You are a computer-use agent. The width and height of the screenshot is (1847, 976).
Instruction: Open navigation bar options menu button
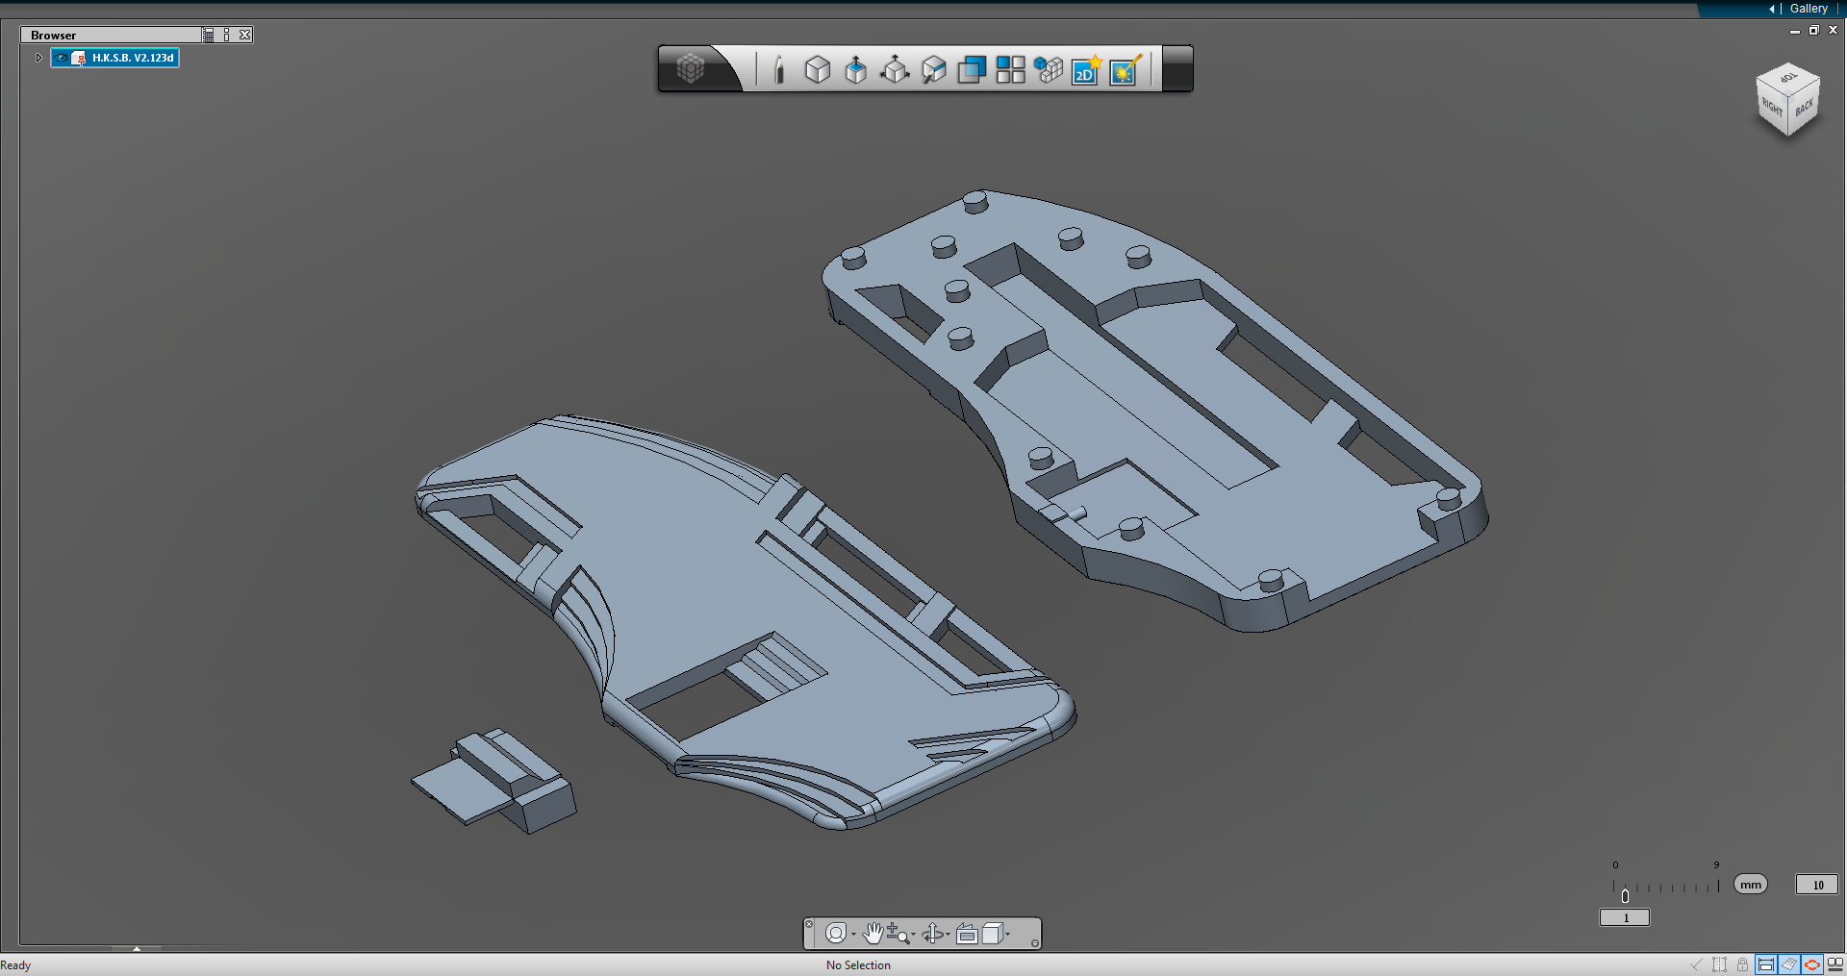click(1035, 943)
